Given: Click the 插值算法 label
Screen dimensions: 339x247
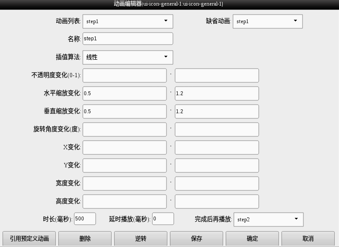Looking at the screenshot, I should 68,57.
